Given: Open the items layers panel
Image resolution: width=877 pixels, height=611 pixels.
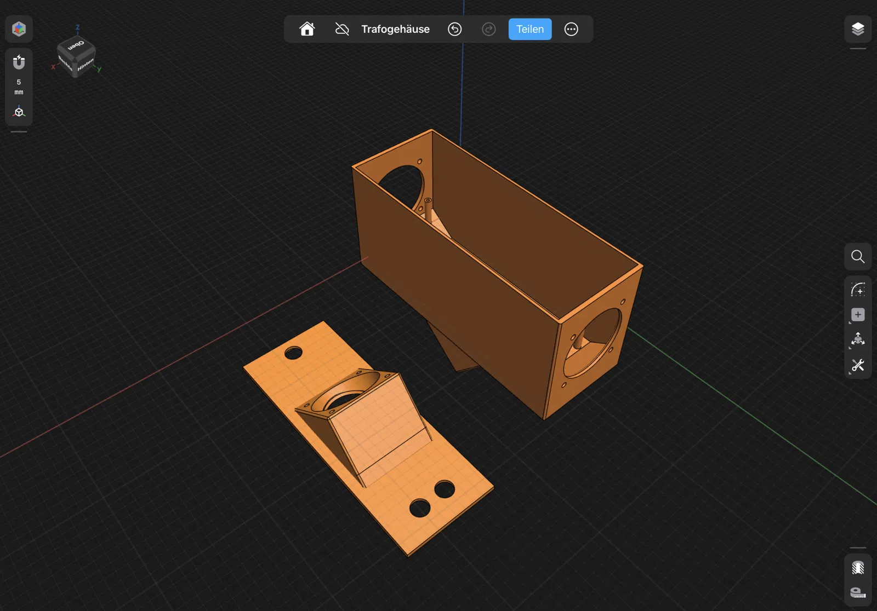Looking at the screenshot, I should click(x=858, y=29).
